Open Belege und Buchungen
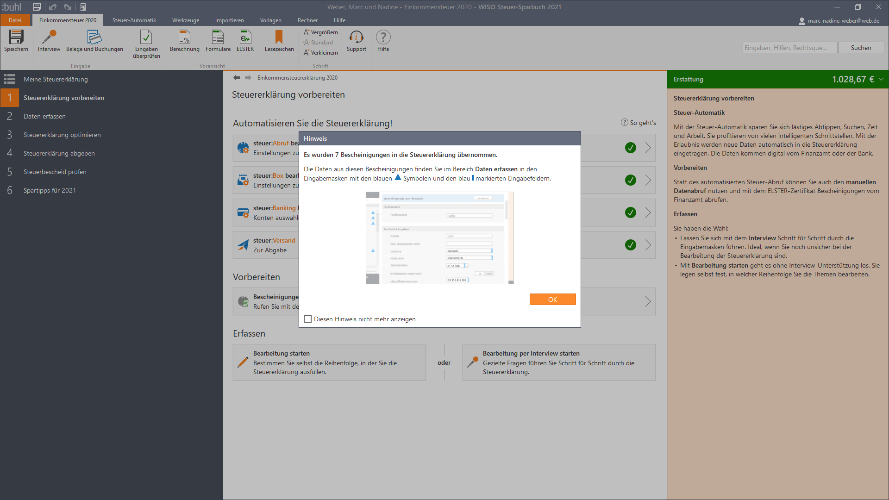 pyautogui.click(x=94, y=37)
